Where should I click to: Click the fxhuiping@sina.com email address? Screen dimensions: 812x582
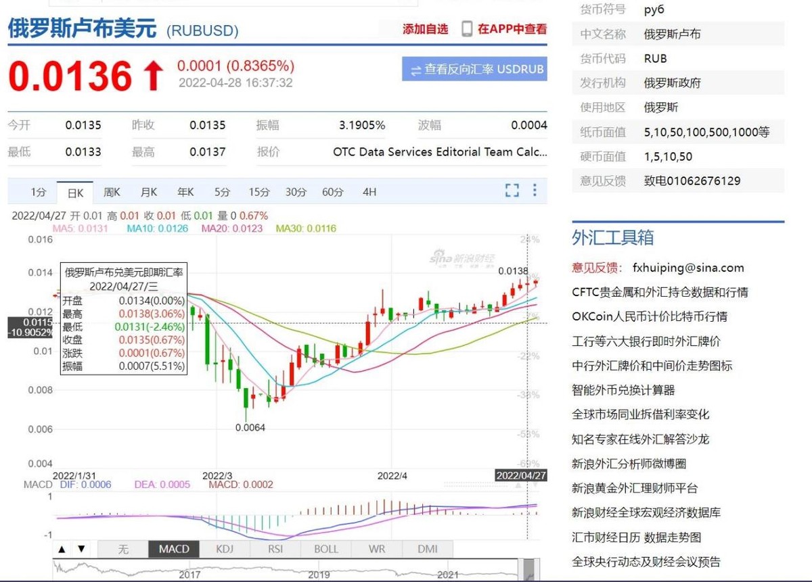pyautogui.click(x=688, y=268)
